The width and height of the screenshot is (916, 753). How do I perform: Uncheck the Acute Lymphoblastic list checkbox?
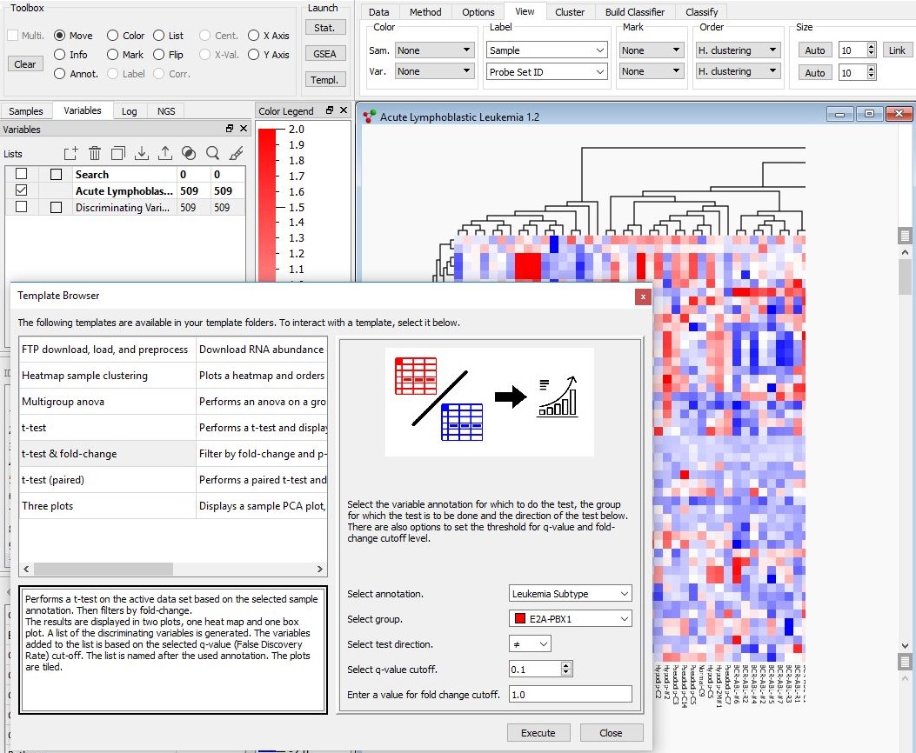click(22, 190)
